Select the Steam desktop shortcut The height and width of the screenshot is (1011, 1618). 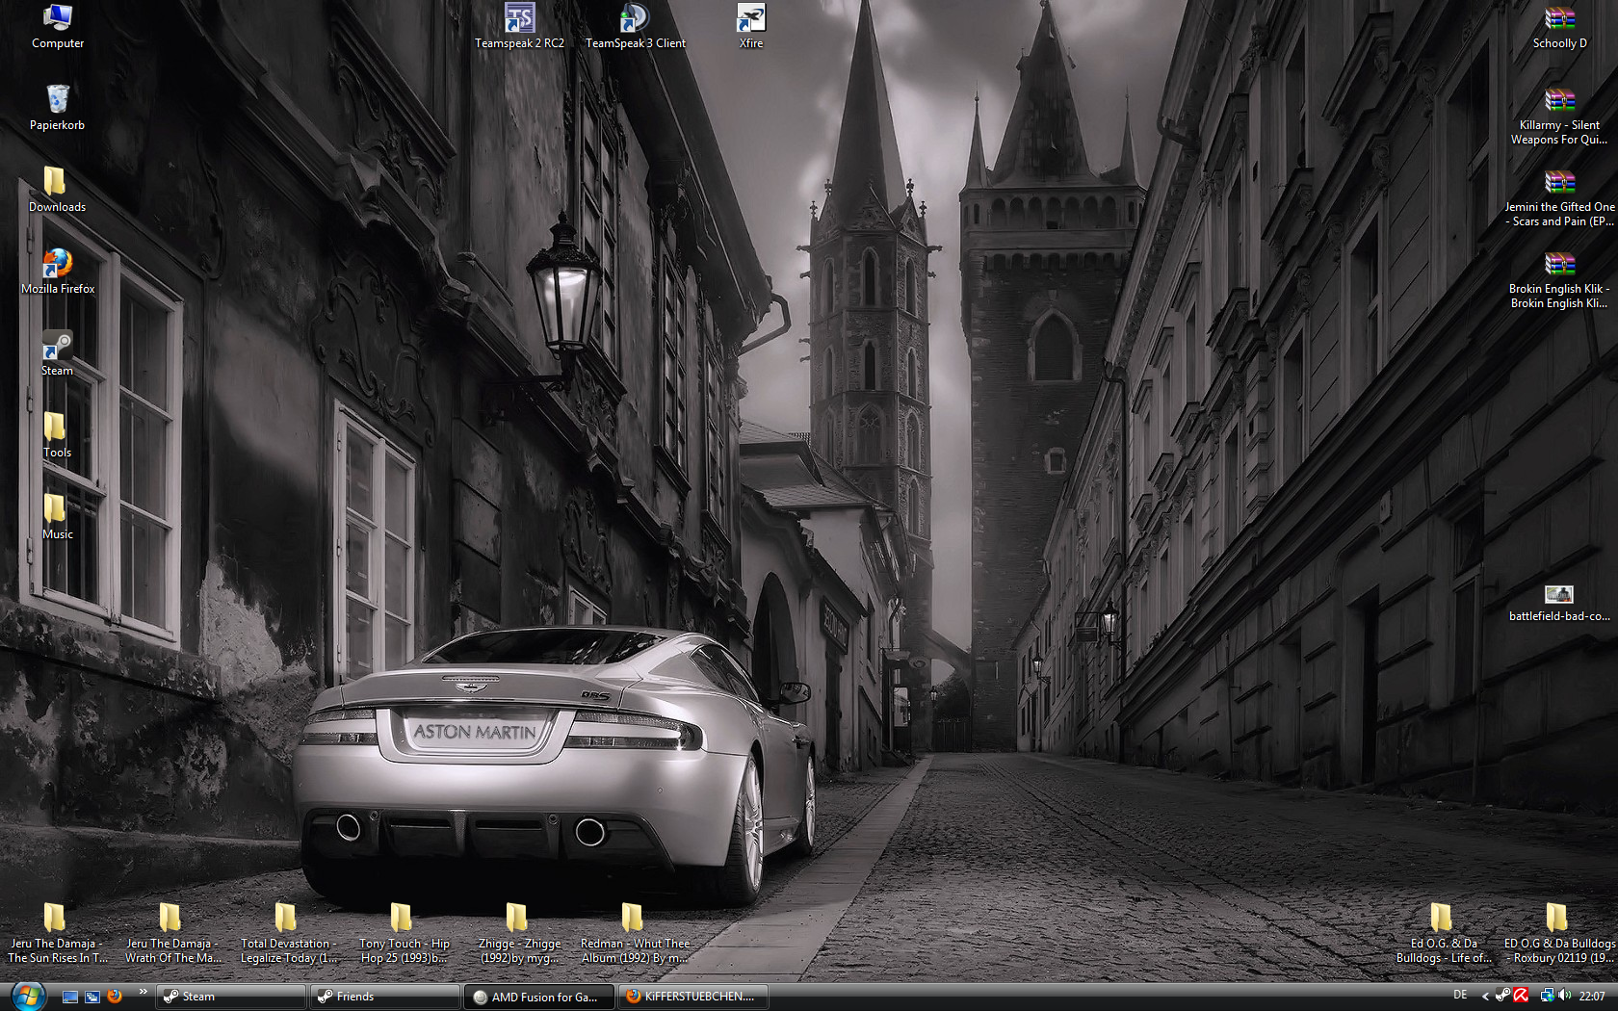pyautogui.click(x=57, y=353)
